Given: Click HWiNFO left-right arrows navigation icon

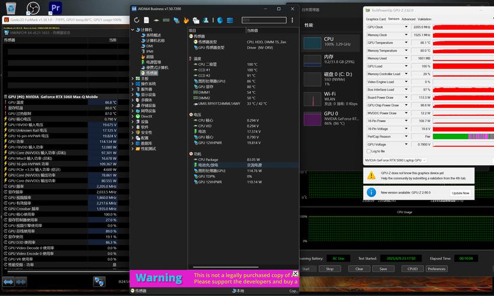Looking at the screenshot, I should [x=8, y=281].
